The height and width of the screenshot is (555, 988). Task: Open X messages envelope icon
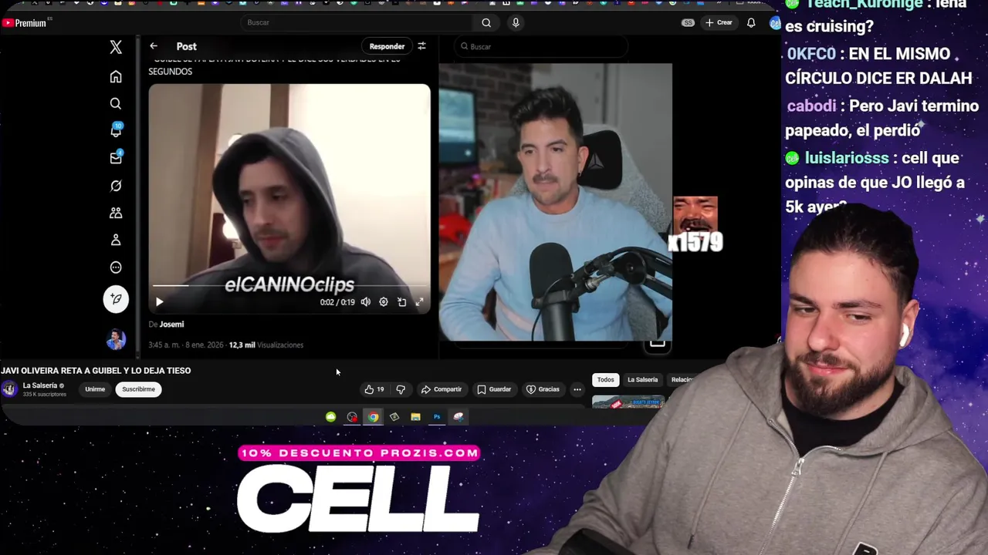(116, 158)
